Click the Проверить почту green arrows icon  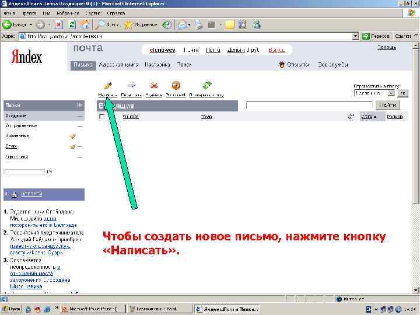[206, 85]
